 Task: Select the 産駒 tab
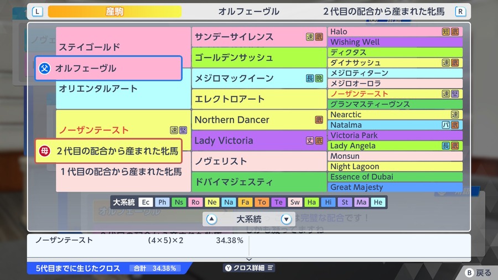115,12
